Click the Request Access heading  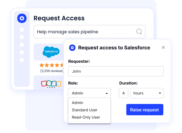pyautogui.click(x=59, y=18)
